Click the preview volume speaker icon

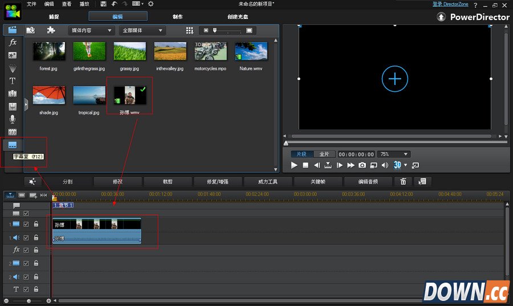point(385,165)
